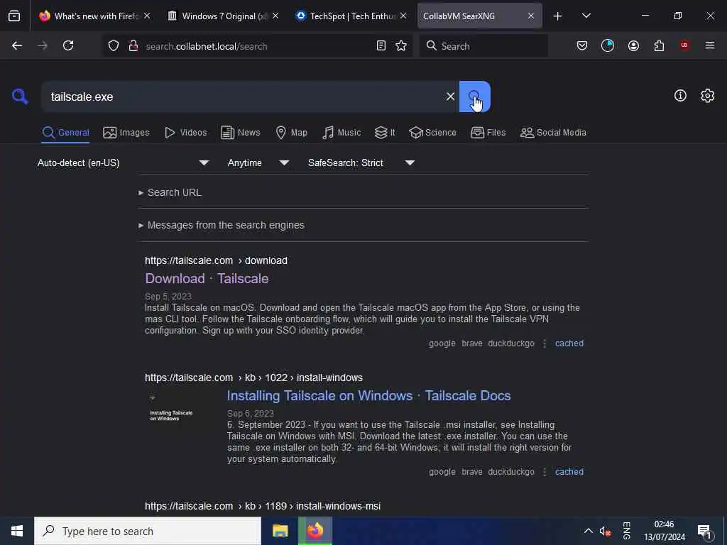Screen dimensions: 727x545
Task: Click the blue circular extension toolbar icon
Action: [608, 45]
